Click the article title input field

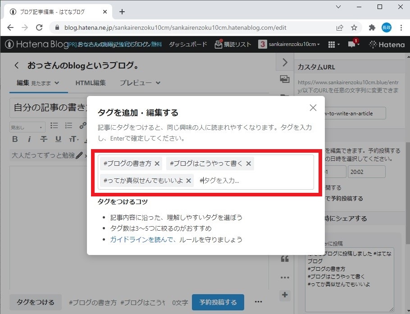(x=49, y=108)
